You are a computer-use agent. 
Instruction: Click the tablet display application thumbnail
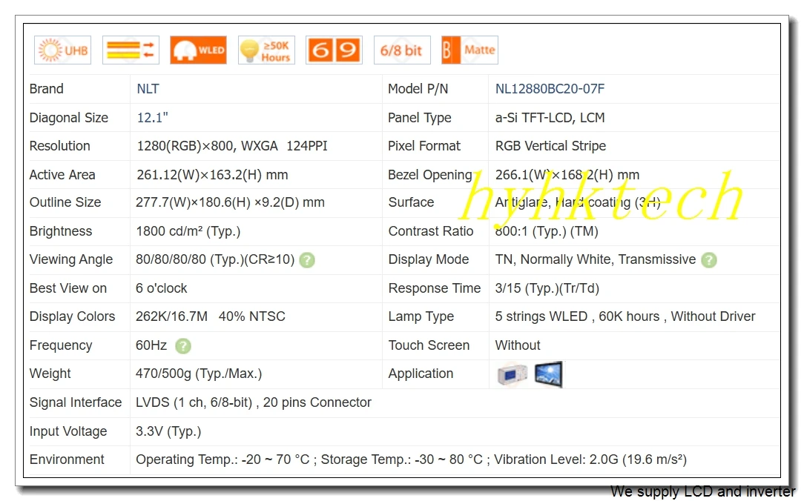[x=547, y=374]
